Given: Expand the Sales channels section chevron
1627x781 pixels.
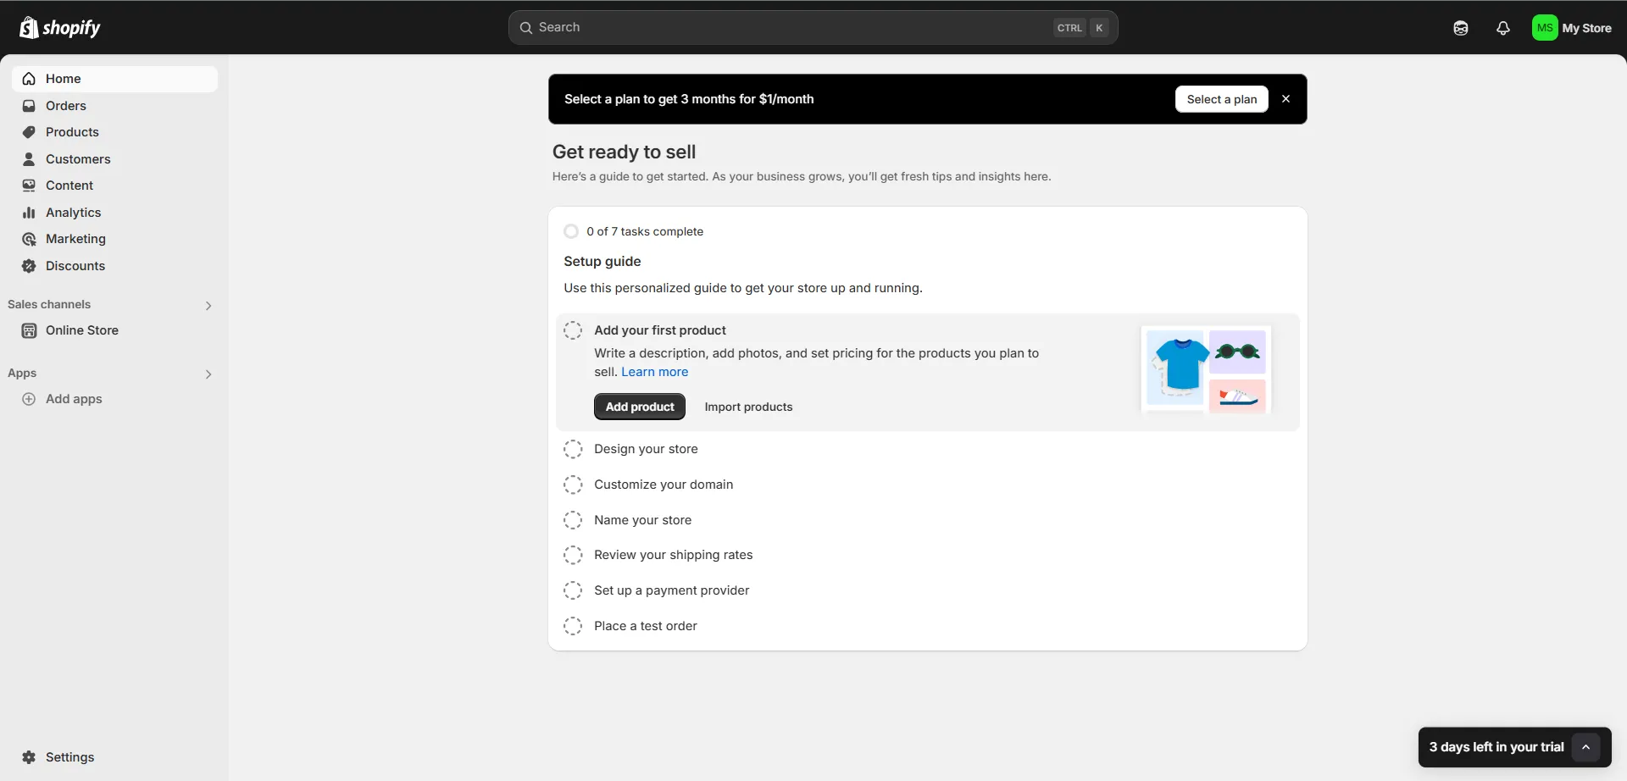Looking at the screenshot, I should 208,305.
